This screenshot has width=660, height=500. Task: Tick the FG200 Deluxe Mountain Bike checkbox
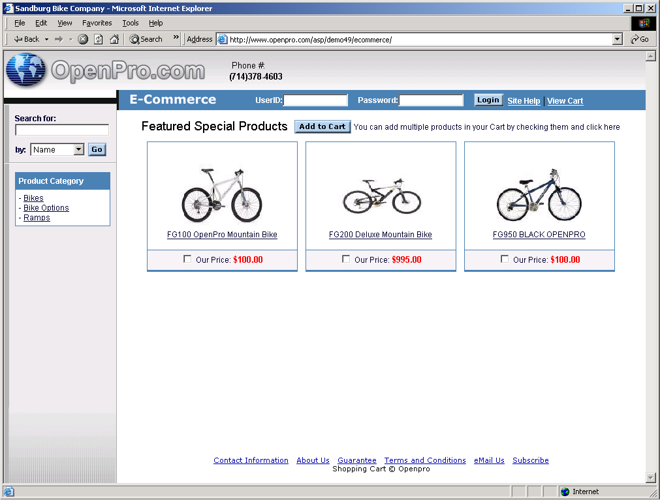point(347,259)
